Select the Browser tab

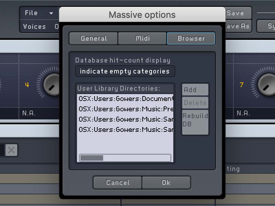coord(191,38)
